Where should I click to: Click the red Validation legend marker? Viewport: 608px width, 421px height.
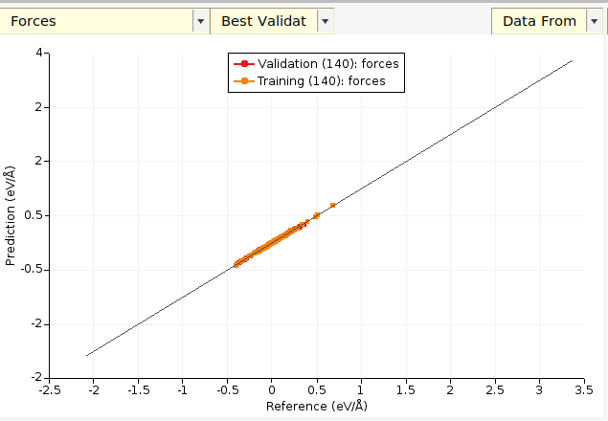click(x=243, y=63)
